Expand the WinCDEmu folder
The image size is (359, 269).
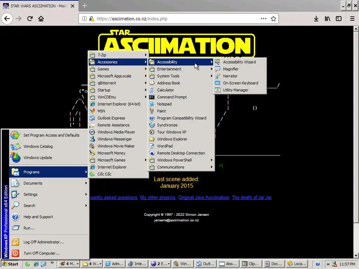tap(118, 97)
